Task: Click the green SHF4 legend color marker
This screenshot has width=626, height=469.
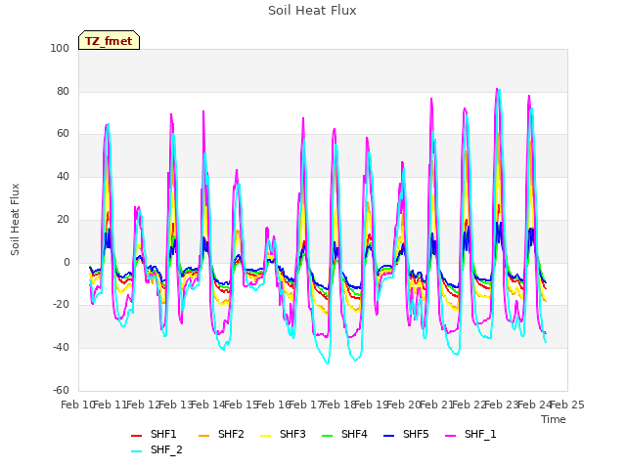Action: [x=328, y=436]
